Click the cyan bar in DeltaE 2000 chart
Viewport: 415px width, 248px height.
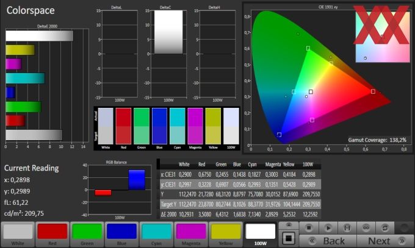tap(26, 78)
